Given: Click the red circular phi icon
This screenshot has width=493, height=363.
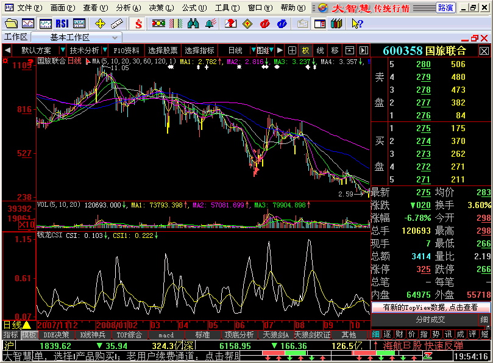Looking at the screenshot, I should [x=264, y=24].
